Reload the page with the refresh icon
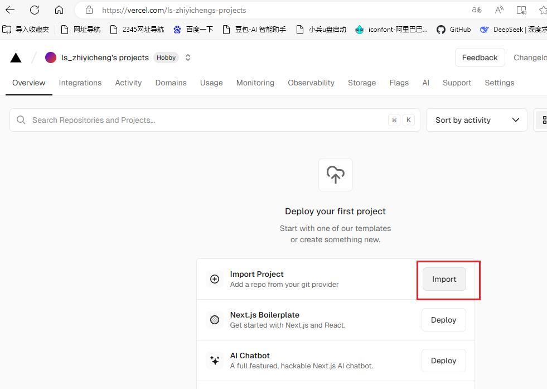The height and width of the screenshot is (389, 547). point(35,10)
